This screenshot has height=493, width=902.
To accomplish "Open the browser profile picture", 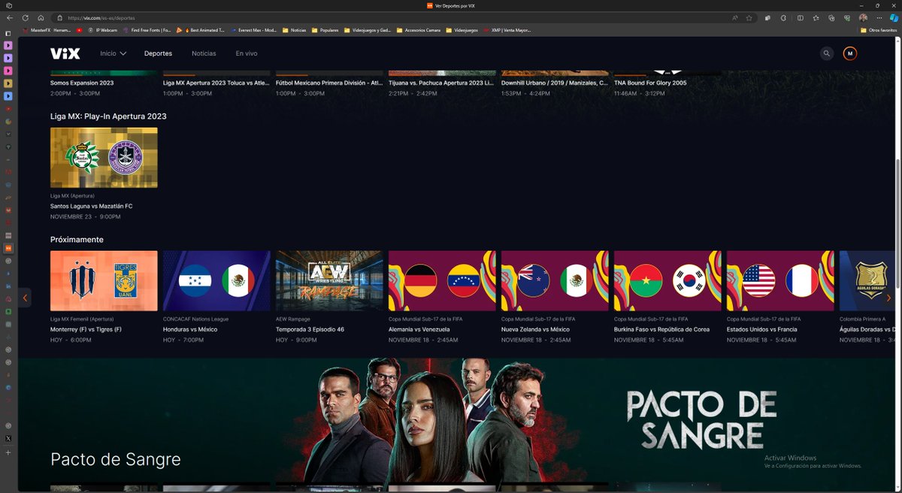I will pos(864,17).
